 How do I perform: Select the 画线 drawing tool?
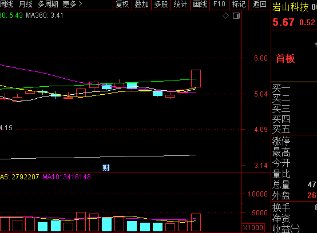click(200, 4)
